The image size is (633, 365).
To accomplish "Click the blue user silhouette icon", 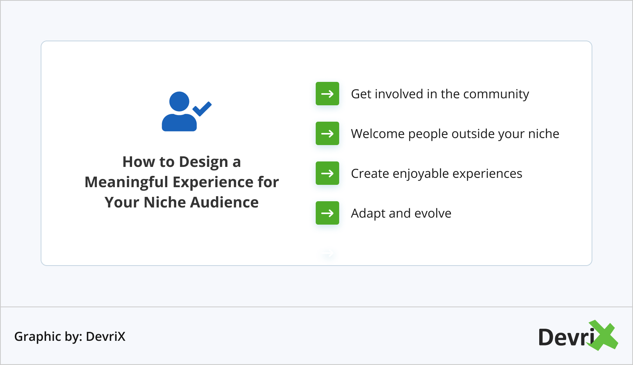I will (x=179, y=112).
